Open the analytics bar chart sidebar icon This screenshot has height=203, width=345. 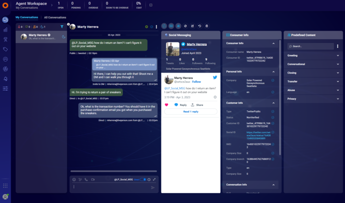point(5,30)
